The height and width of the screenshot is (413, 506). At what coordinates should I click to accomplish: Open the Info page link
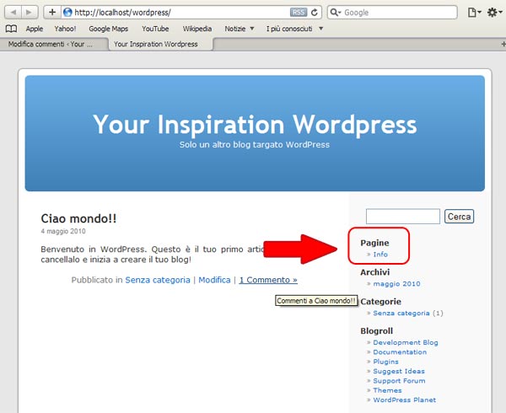tap(380, 255)
